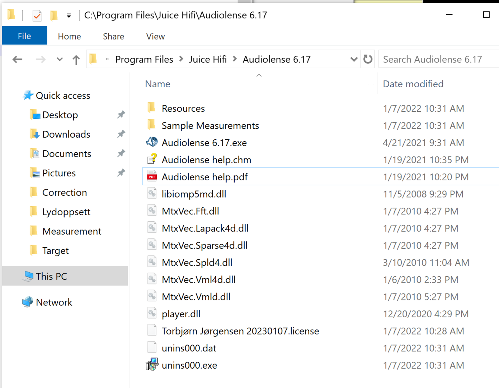Click the Properties checkmark icon in title bar
The image size is (499, 388).
click(x=37, y=15)
